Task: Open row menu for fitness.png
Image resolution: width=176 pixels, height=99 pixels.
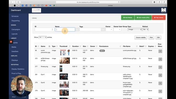Action: click(x=160, y=67)
